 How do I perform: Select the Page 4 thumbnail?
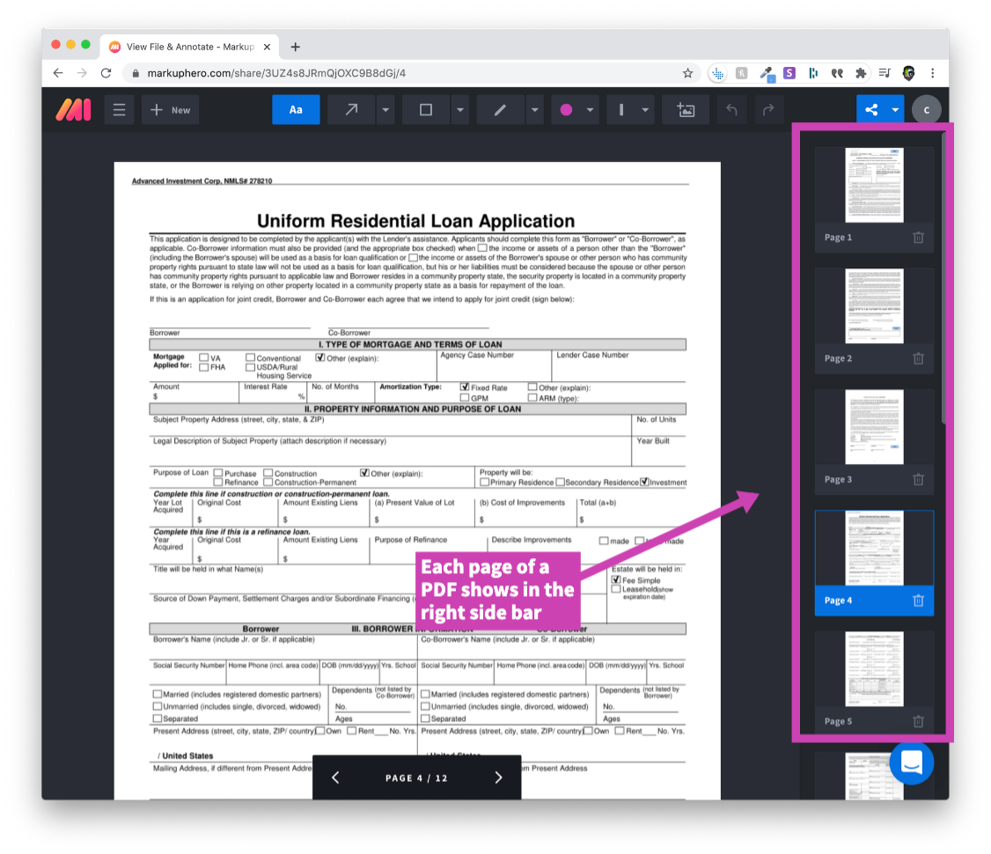pos(874,548)
